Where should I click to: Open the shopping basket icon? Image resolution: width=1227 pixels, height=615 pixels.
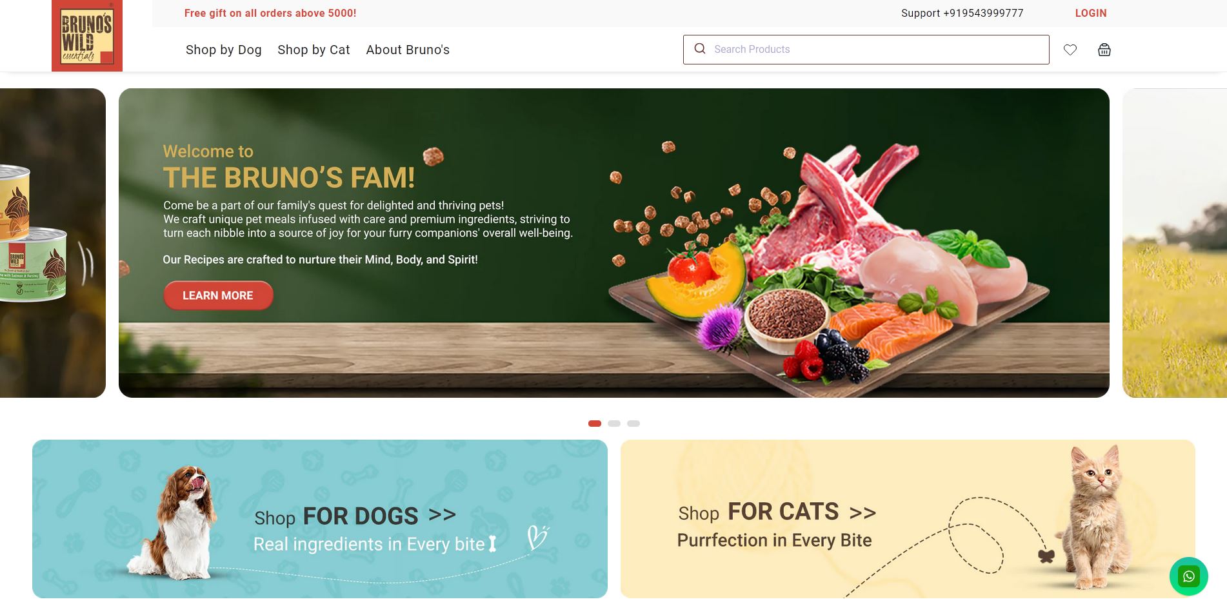pos(1104,50)
